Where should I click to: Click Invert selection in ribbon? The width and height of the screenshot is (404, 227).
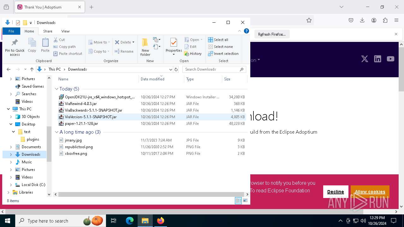pos(223,54)
